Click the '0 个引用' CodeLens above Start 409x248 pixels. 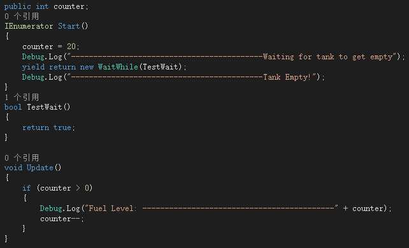coord(22,17)
